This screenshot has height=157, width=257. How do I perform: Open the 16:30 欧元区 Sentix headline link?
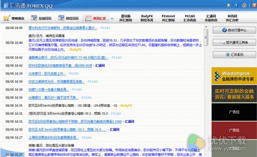click(68, 129)
